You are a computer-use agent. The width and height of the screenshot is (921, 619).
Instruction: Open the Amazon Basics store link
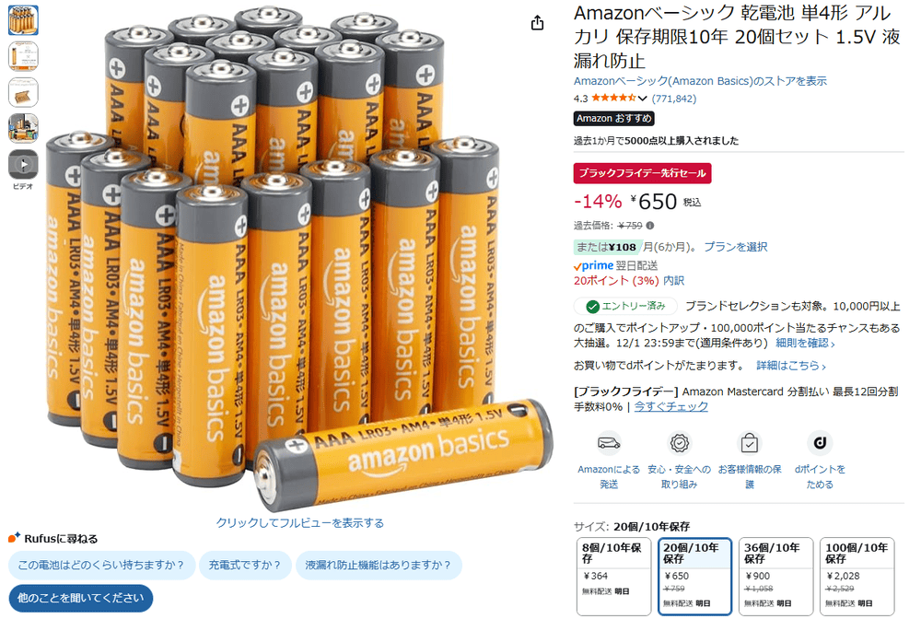coord(700,81)
